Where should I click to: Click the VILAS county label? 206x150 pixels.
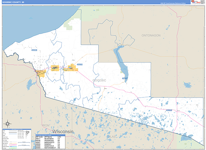(111, 137)
